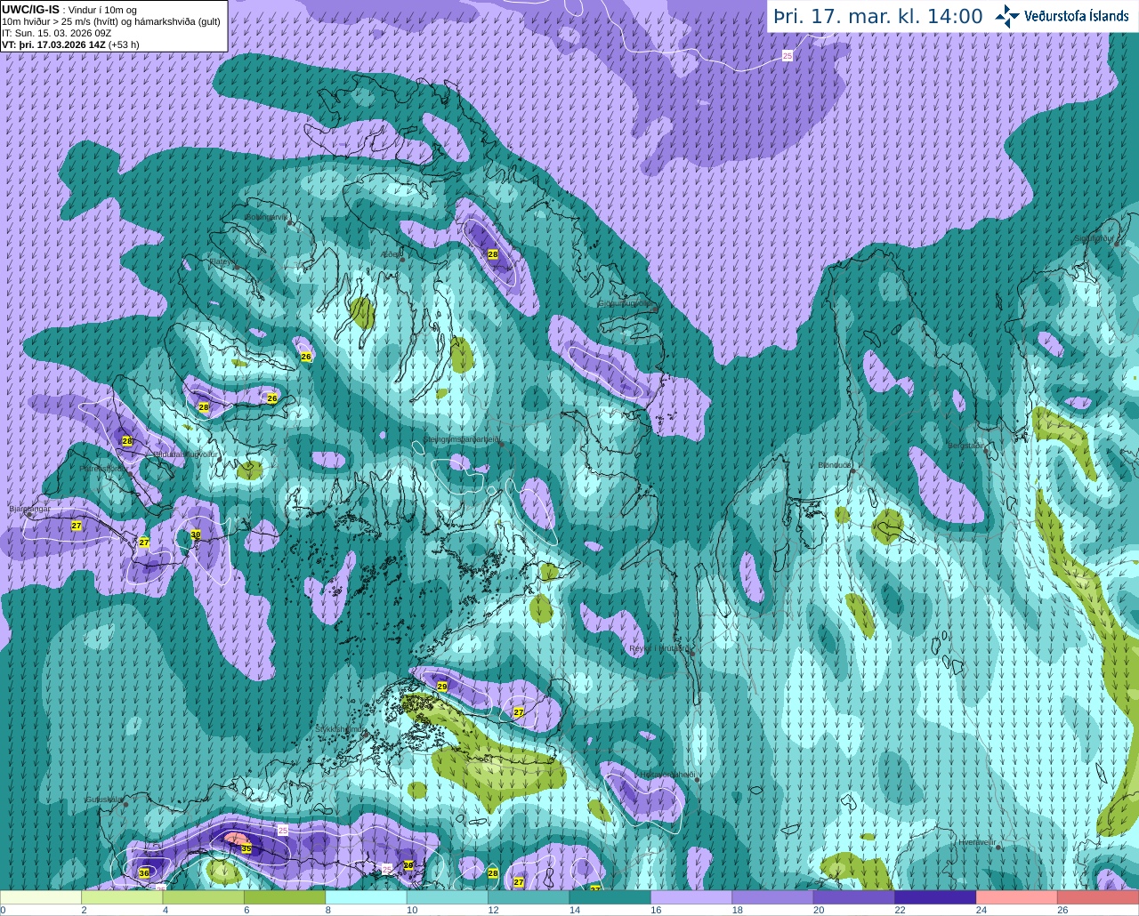
Task: Click the Æðey station label
Action: pyautogui.click(x=391, y=254)
